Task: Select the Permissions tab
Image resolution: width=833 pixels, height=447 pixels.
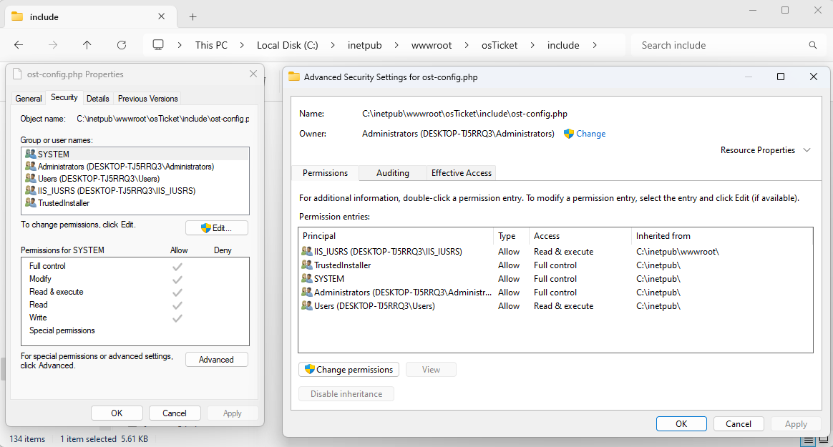Action: [325, 172]
